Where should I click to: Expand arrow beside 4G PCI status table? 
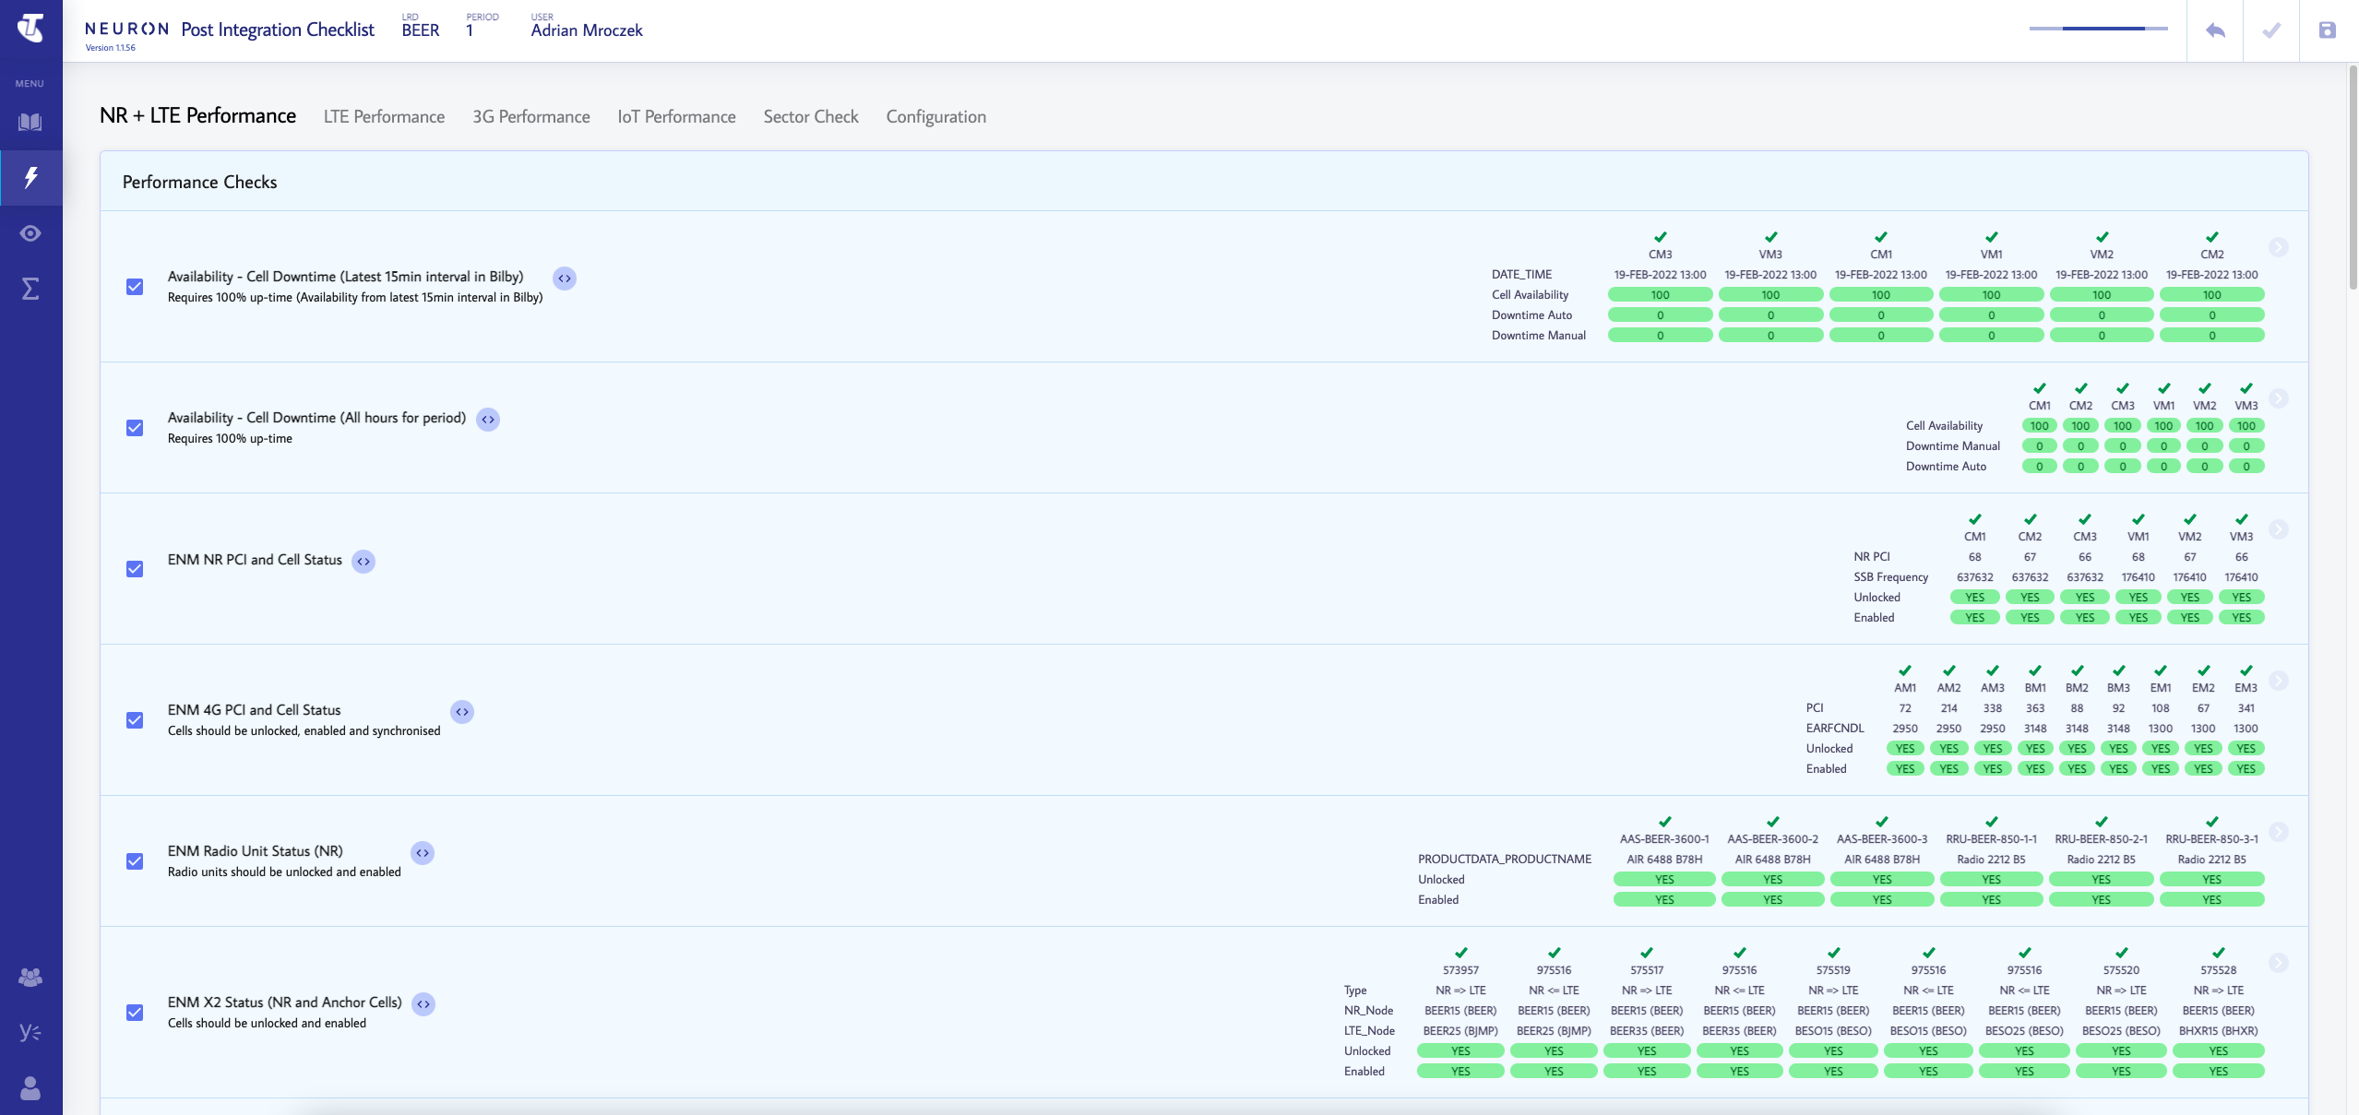click(x=2279, y=681)
